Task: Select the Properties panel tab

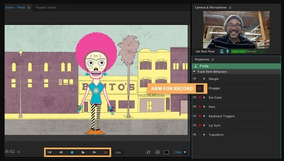Action: click(x=202, y=59)
